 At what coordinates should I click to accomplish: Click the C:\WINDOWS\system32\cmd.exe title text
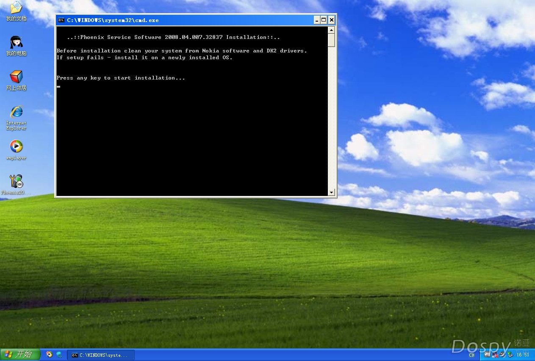tap(113, 20)
